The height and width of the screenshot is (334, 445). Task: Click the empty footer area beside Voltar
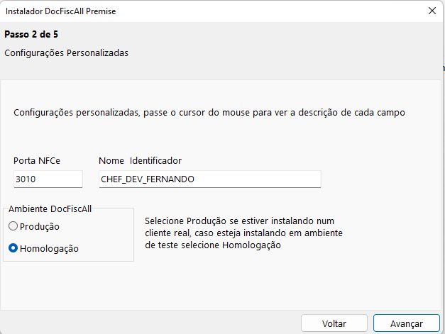pos(149,323)
